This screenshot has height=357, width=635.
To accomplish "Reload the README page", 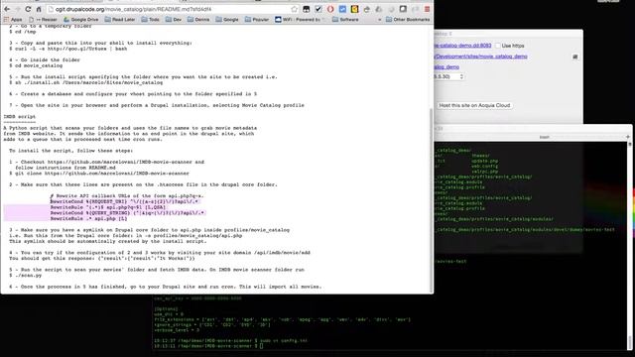I will (28, 9).
